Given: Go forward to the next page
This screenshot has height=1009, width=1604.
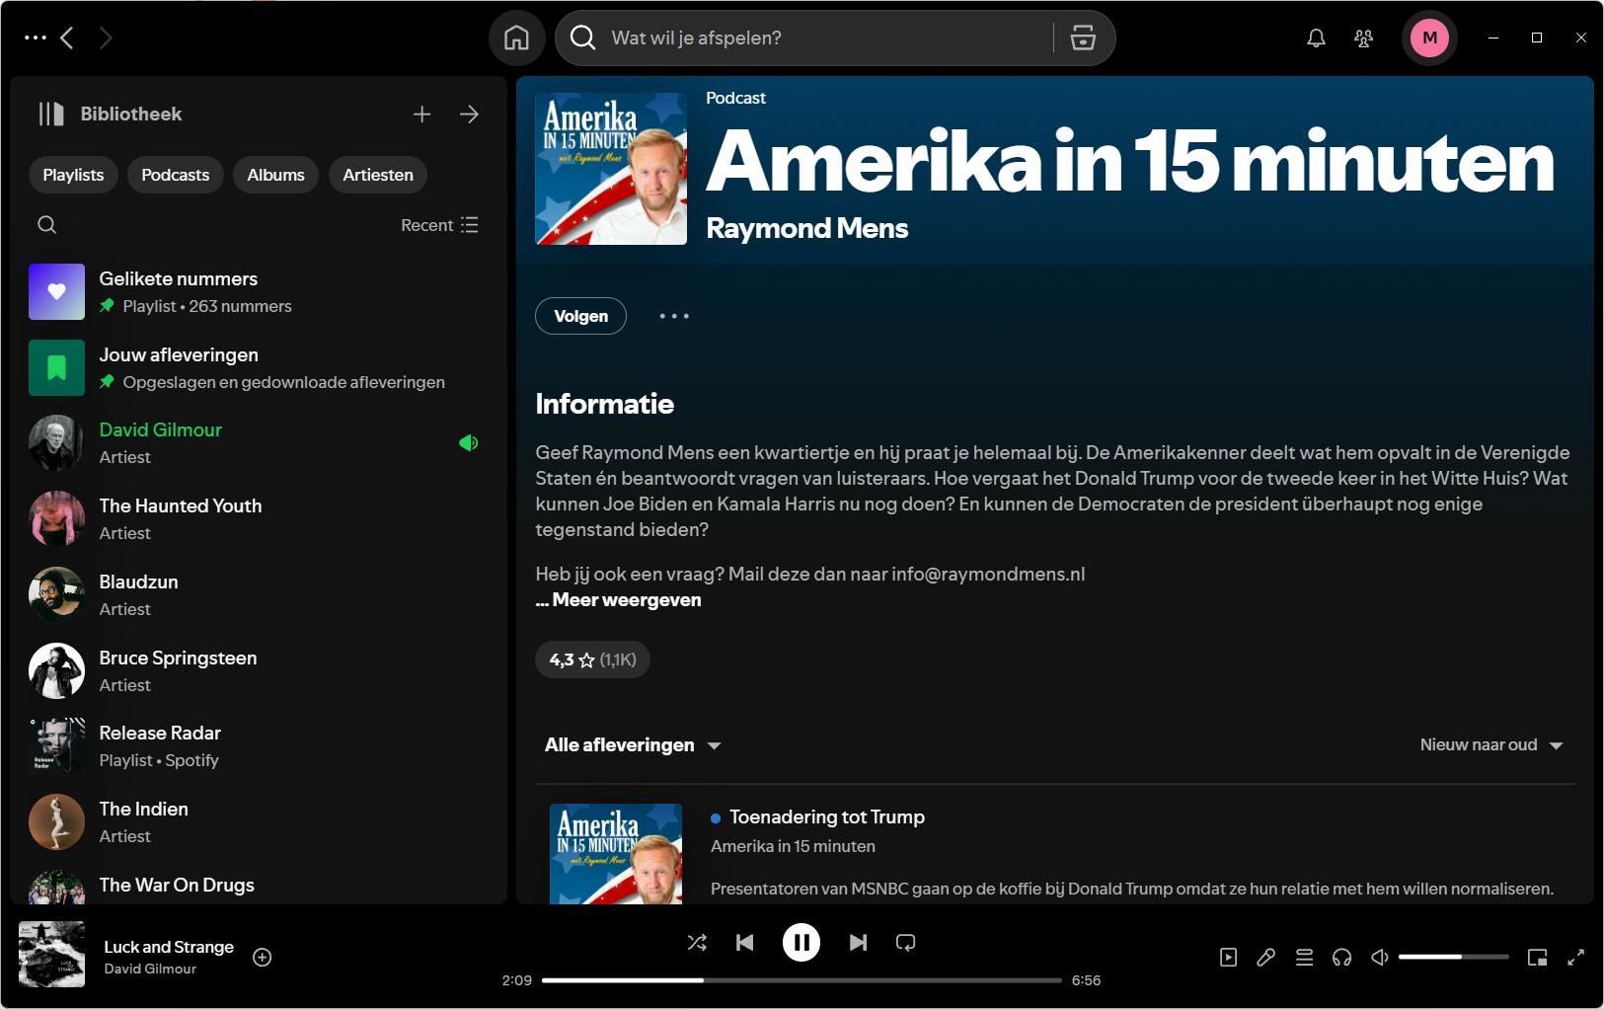Looking at the screenshot, I should click(x=106, y=38).
